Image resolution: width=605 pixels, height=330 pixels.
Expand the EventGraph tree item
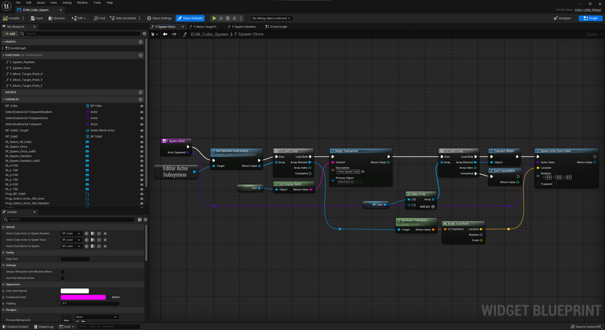3,48
